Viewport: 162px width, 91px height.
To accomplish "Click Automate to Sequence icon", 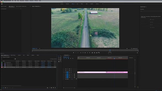I will pyautogui.click(x=47, y=88).
